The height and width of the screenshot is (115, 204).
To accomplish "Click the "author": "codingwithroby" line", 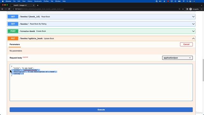I will [x=26, y=70].
